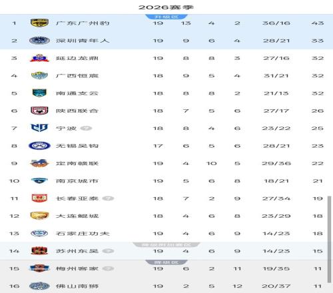Click the 宁波 team logo
Screen dimensions: 333x293
[x=39, y=128]
